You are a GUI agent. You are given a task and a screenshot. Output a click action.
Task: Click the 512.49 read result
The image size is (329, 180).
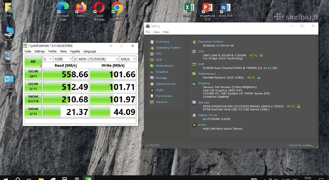[66, 87]
